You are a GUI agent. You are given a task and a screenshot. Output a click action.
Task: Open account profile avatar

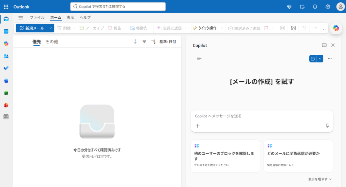point(340,7)
